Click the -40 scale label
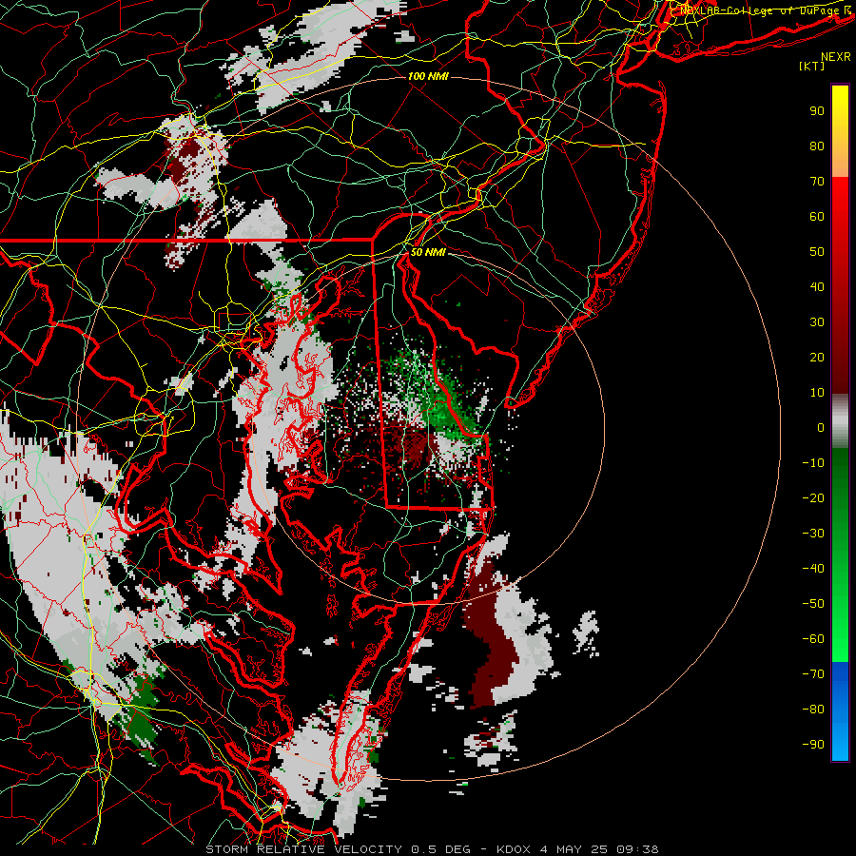 (813, 569)
